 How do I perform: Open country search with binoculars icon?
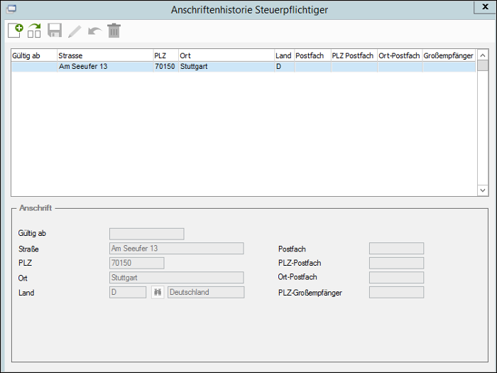158,292
